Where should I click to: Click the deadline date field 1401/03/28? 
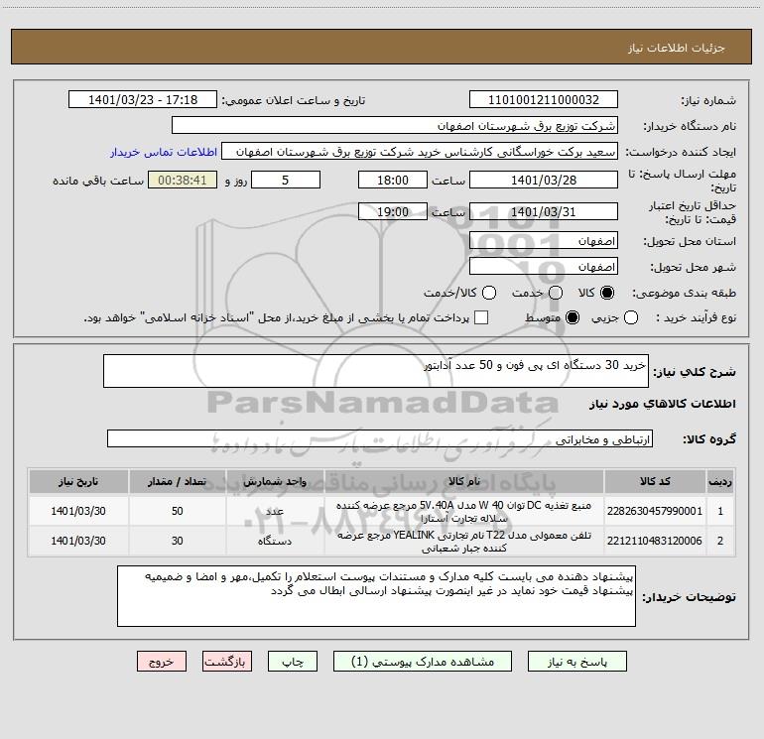[x=544, y=180]
